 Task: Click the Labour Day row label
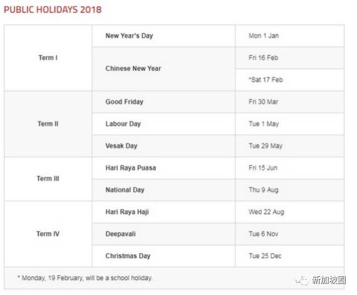[x=123, y=124]
